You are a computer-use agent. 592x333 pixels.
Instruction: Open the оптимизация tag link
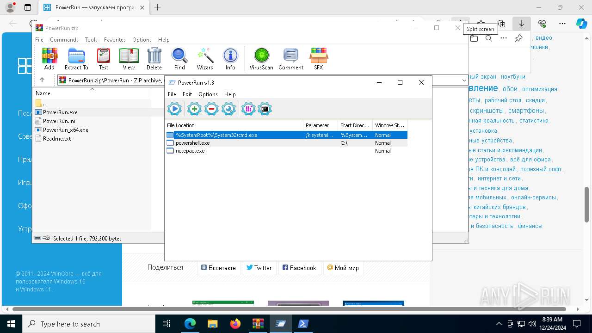(x=540, y=89)
